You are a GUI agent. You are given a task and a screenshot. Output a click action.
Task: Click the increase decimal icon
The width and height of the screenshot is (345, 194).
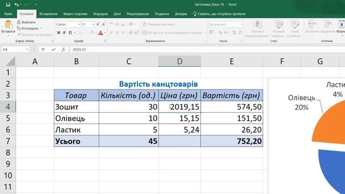point(234,33)
